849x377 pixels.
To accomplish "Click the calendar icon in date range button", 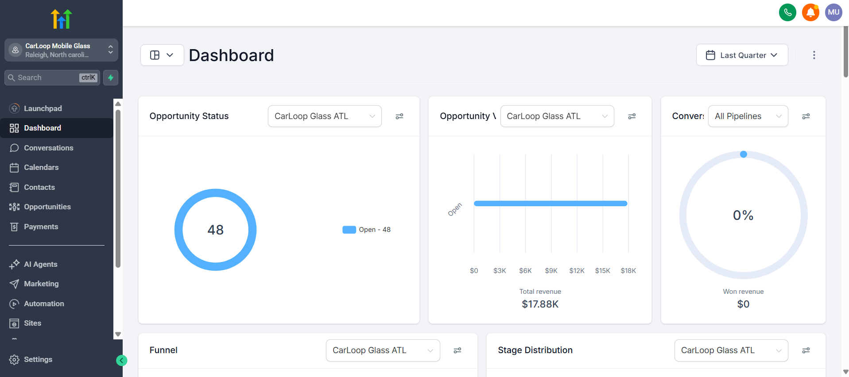I will pos(710,55).
